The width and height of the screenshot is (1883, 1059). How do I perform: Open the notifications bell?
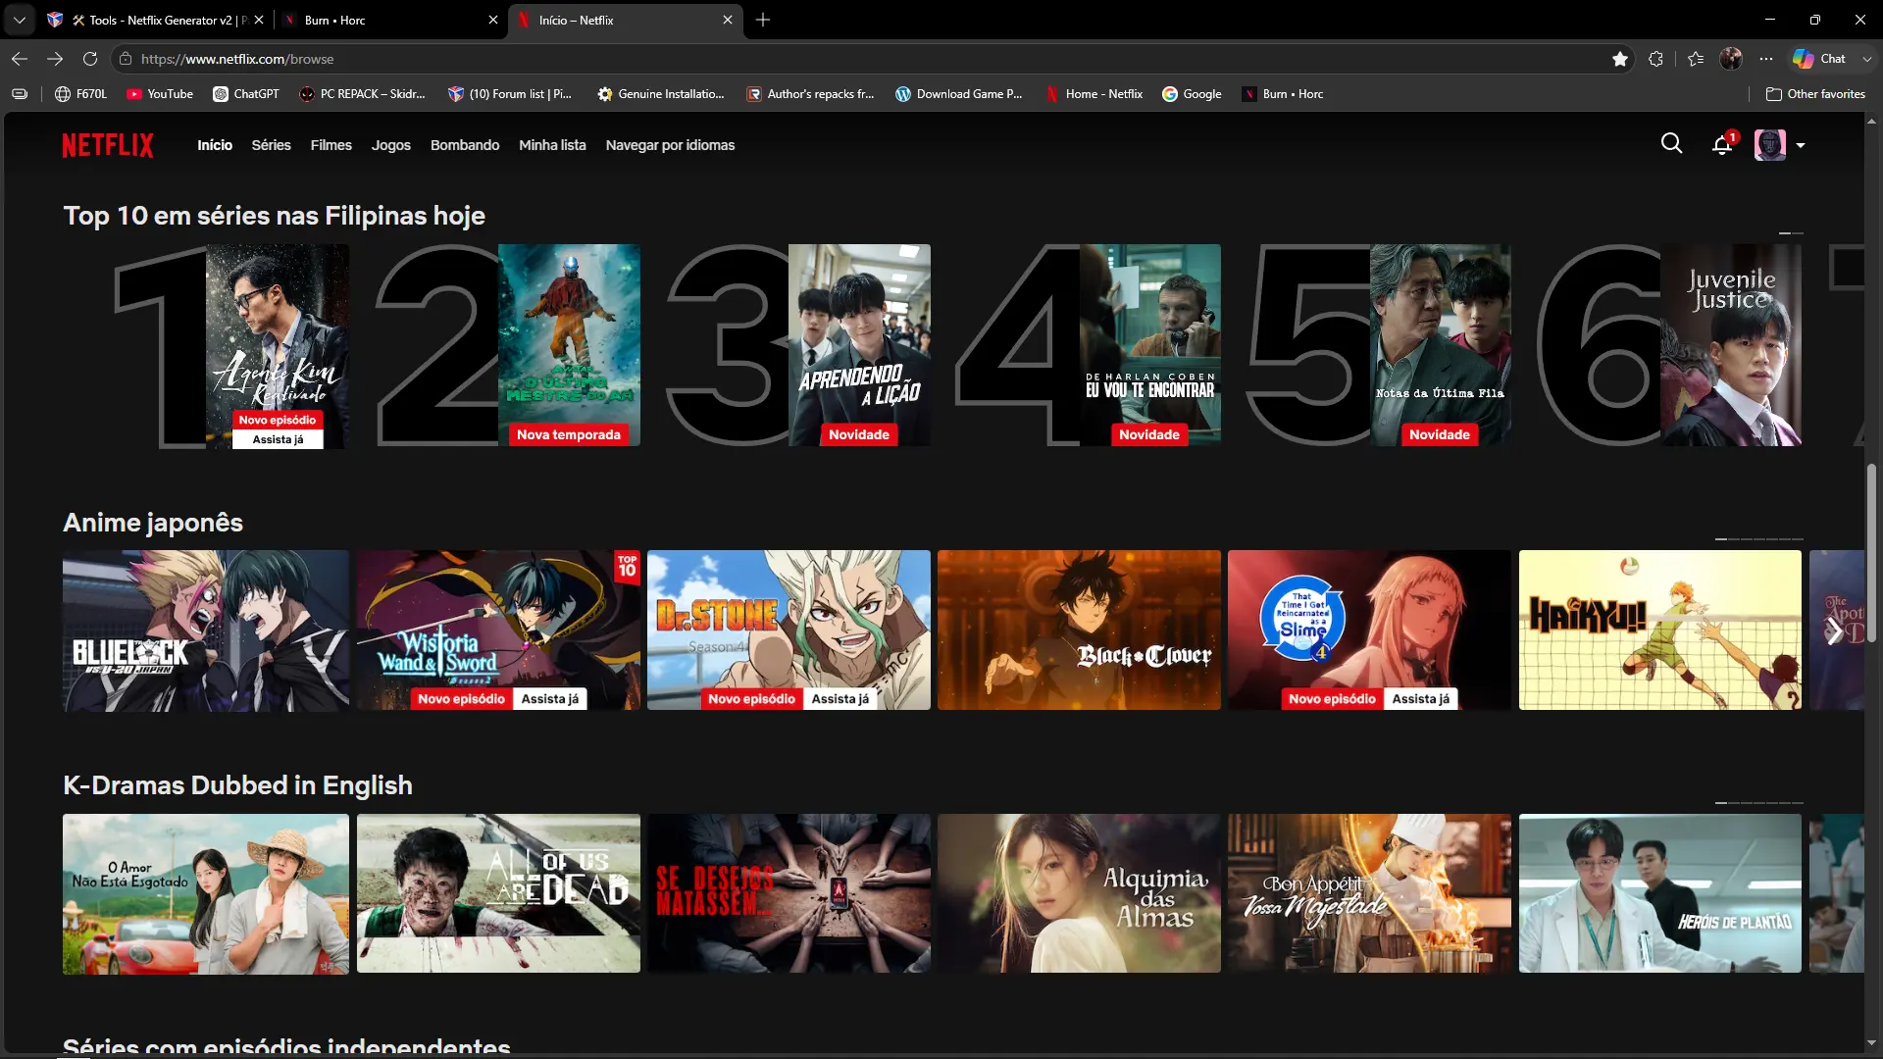pyautogui.click(x=1722, y=145)
